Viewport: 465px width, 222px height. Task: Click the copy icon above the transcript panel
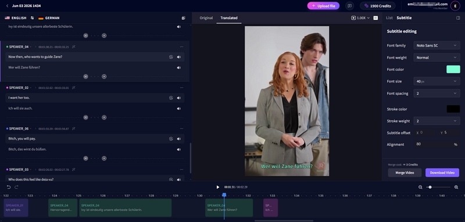click(183, 18)
